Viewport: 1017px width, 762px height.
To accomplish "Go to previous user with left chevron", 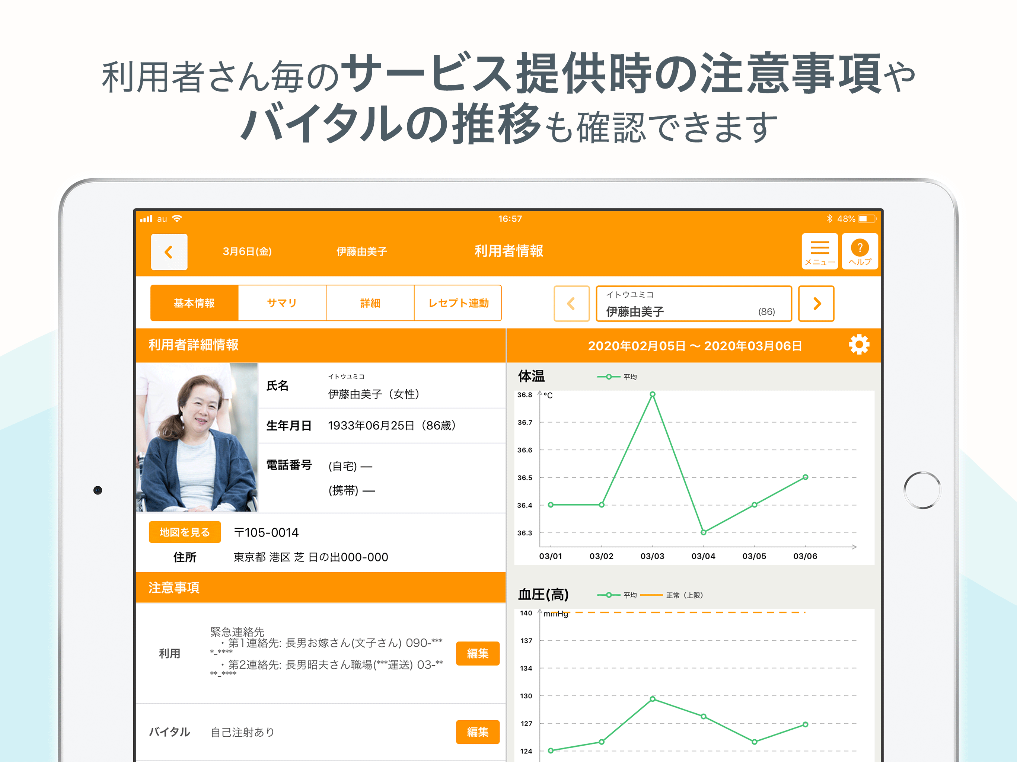I will coord(571,304).
